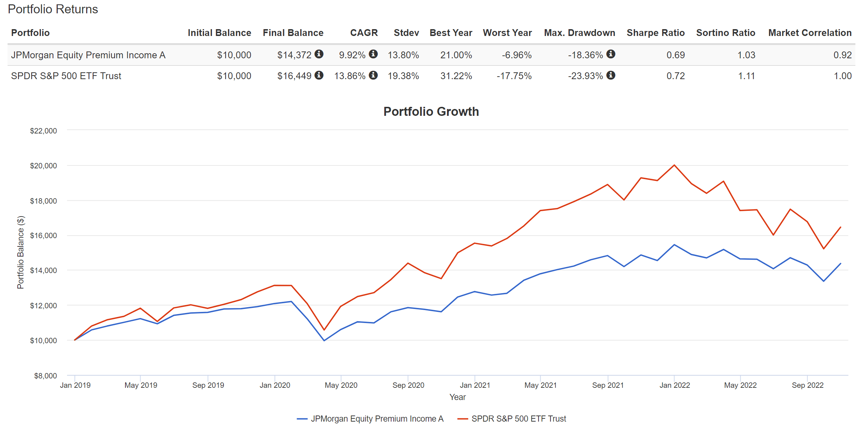Click the -17.75% worst year value
The width and height of the screenshot is (859, 427).
coord(514,76)
